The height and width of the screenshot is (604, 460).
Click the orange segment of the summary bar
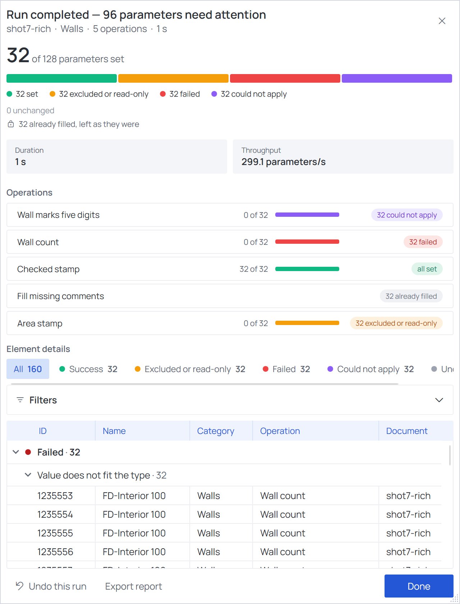point(173,78)
